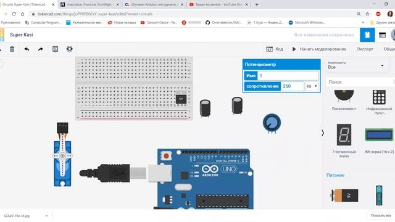Viewport: 395px width, 222px height.
Task: Click the Поиск component search field
Action: point(360,82)
